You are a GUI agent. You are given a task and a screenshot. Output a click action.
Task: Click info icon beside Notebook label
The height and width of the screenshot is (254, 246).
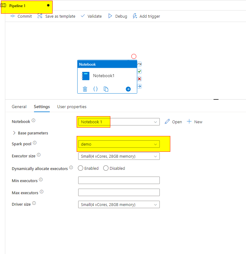point(33,120)
